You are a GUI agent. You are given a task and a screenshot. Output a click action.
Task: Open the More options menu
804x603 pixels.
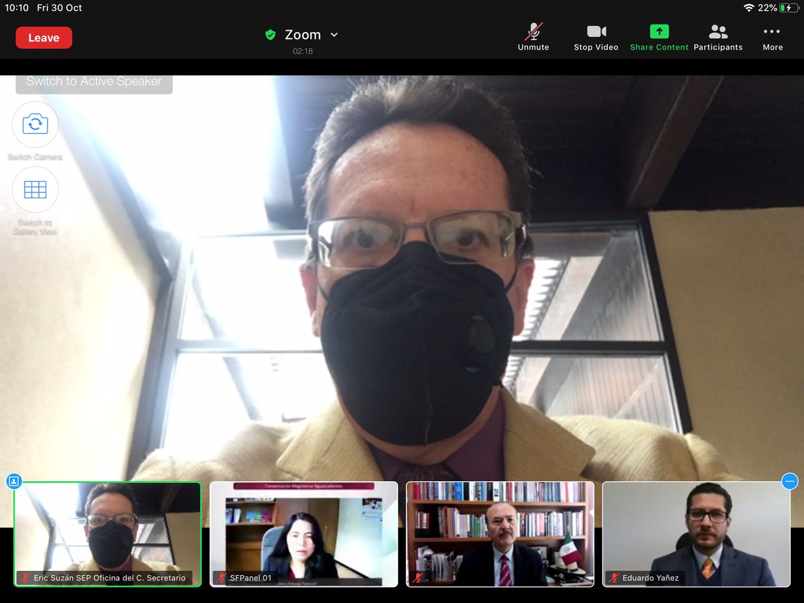tap(773, 37)
